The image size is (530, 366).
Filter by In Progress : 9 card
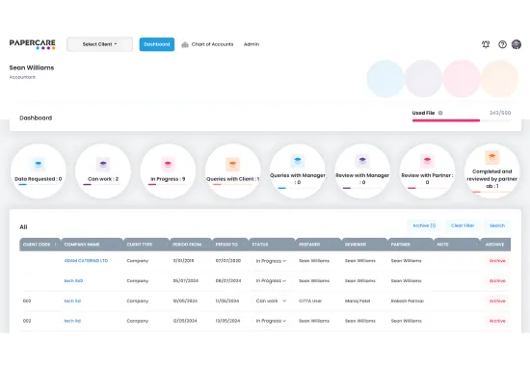point(168,171)
